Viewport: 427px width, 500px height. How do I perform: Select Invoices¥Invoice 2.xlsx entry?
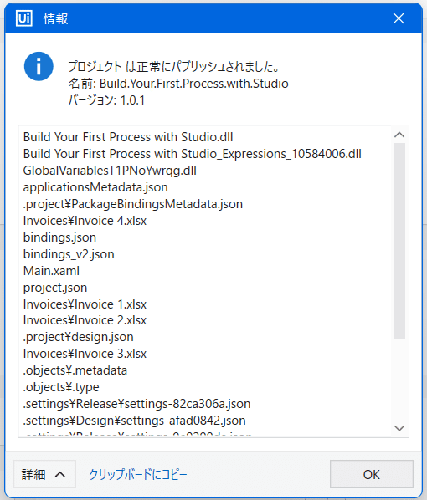[x=85, y=320]
